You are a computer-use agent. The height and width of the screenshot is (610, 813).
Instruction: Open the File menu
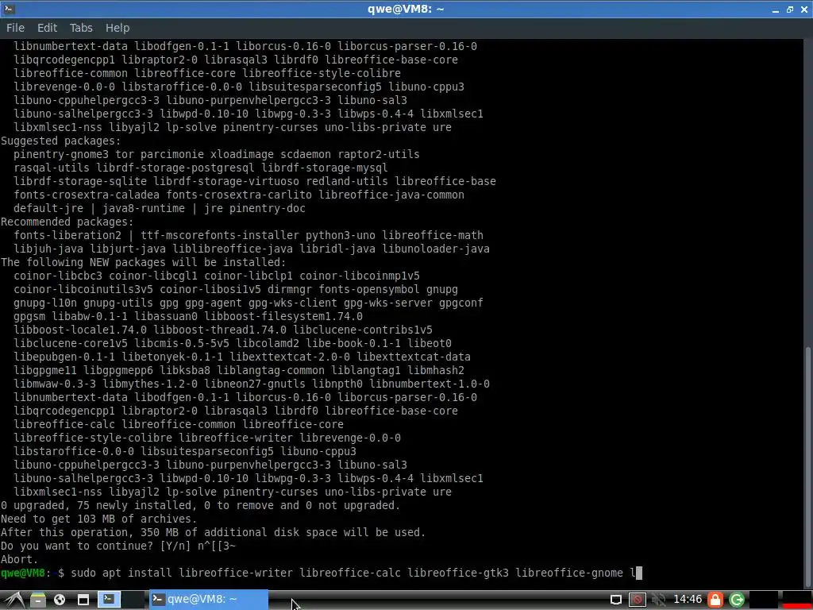point(16,28)
